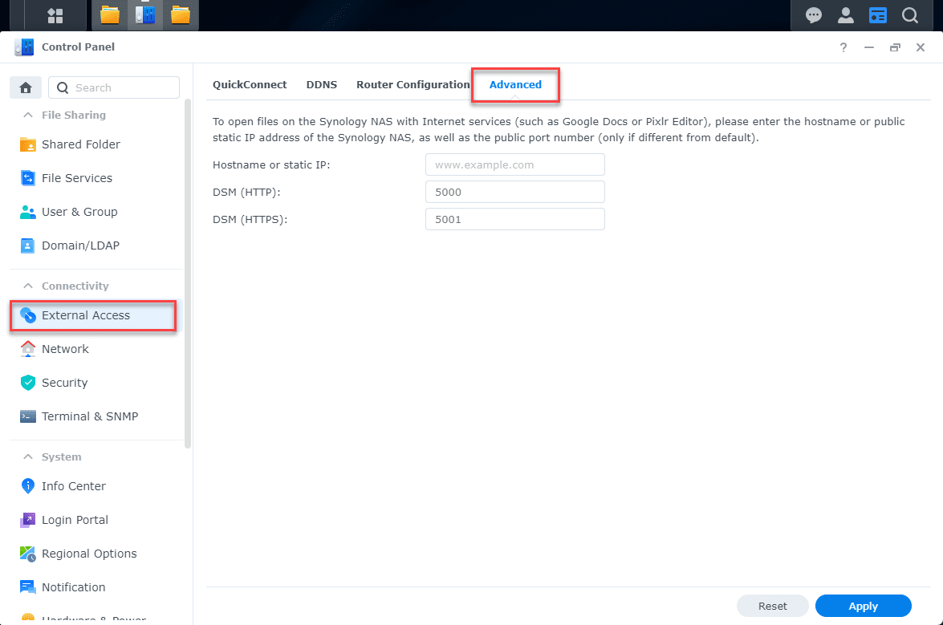Select Control Panel icon in taskbar
Viewport: 943px width, 625px height.
(x=145, y=15)
